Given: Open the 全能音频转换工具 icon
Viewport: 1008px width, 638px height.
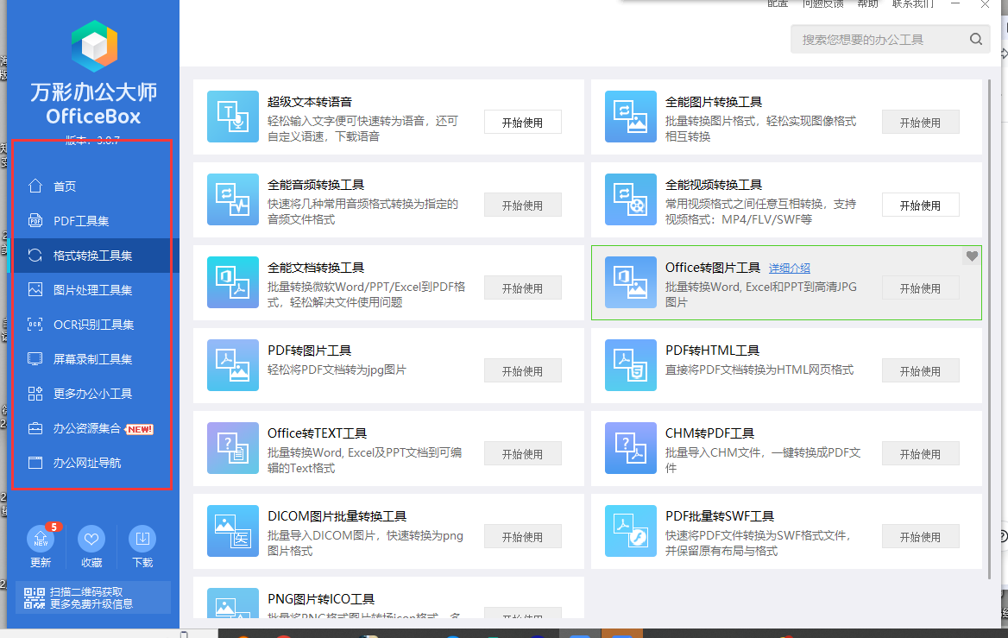Looking at the screenshot, I should click(x=233, y=199).
